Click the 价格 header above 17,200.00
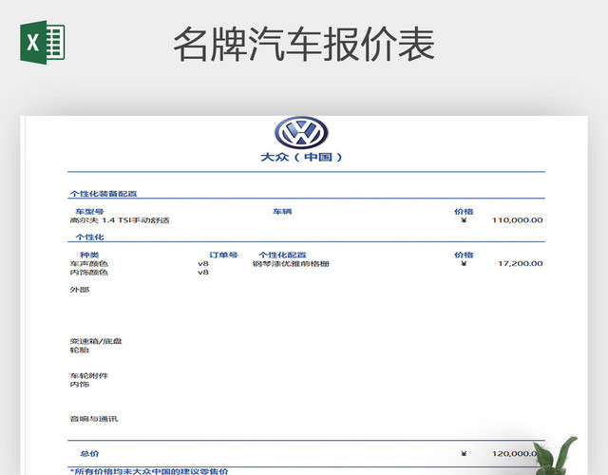This screenshot has height=475, width=608. coord(464,255)
